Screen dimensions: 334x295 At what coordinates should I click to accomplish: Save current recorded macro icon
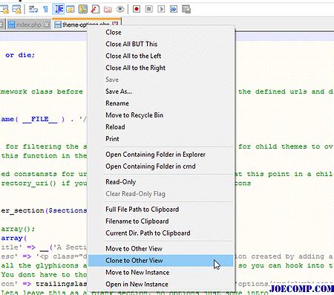pyautogui.click(x=186, y=9)
